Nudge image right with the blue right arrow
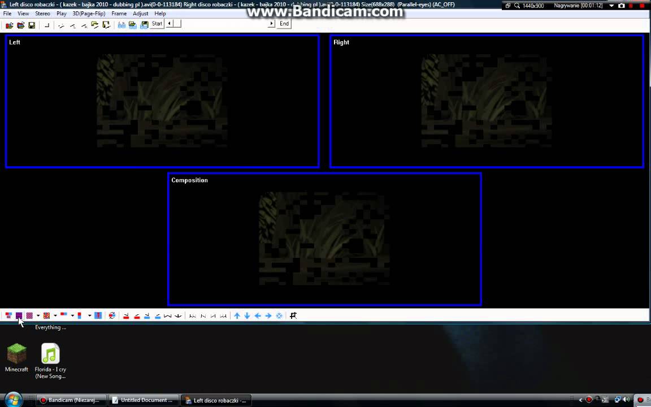Viewport: 651px width, 407px height. 268,315
